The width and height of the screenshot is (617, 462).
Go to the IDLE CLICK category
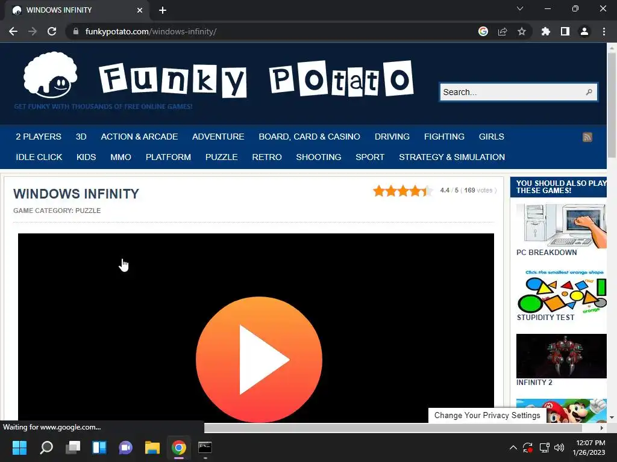(39, 157)
